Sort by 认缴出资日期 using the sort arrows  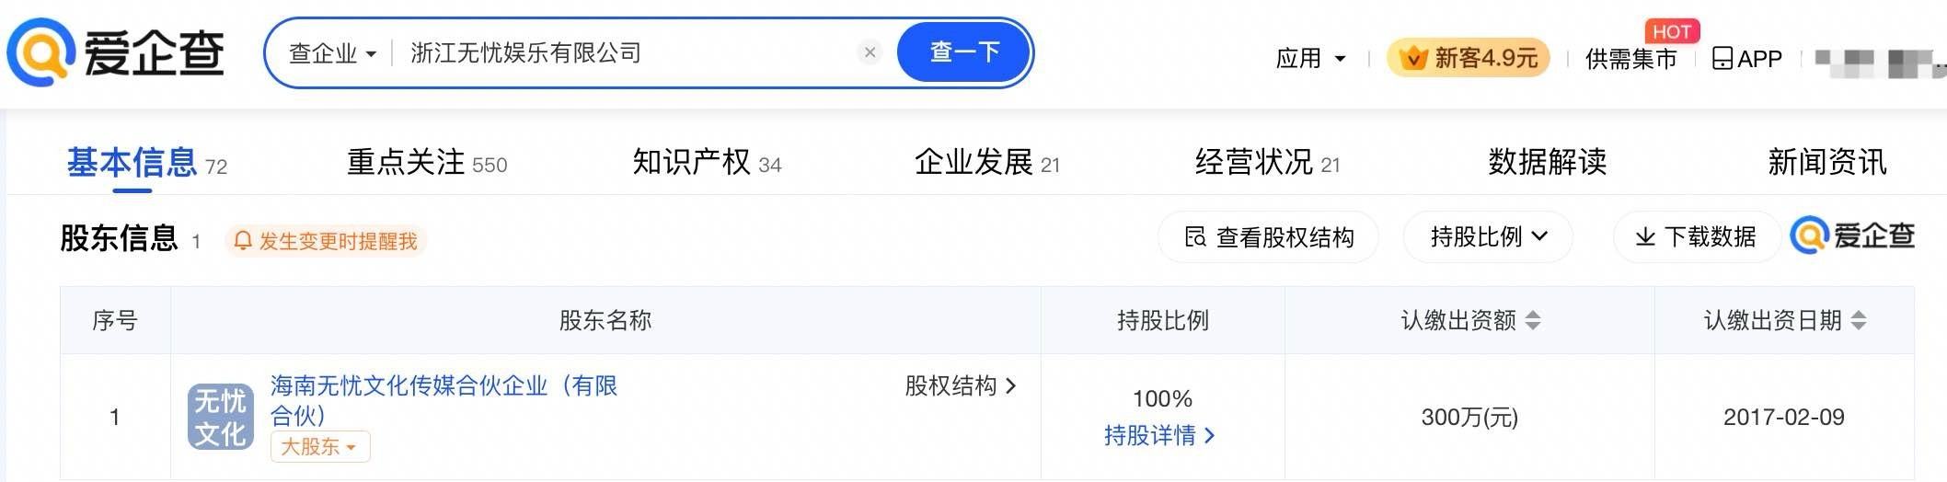pos(1859,320)
